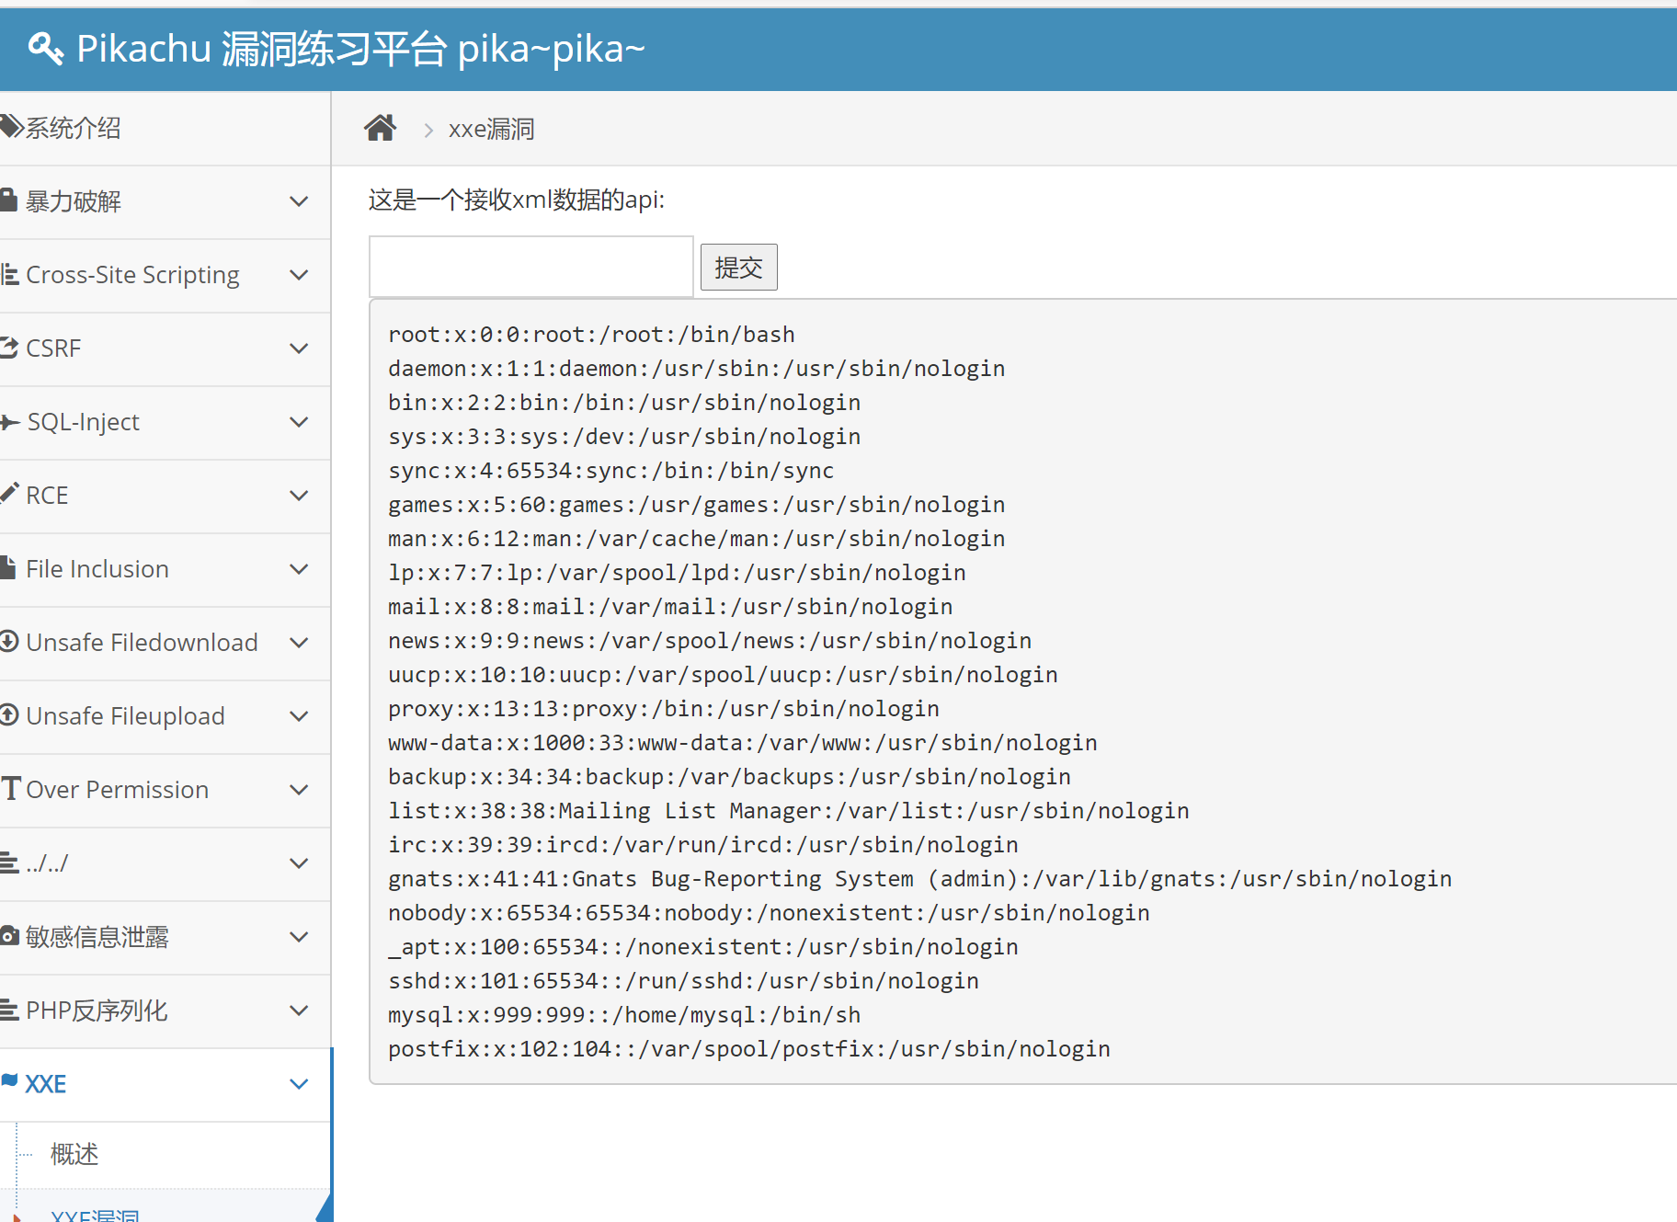Viewport: 1677px width, 1222px height.
Task: Open the CSRF menu item
Action: [x=53, y=348]
